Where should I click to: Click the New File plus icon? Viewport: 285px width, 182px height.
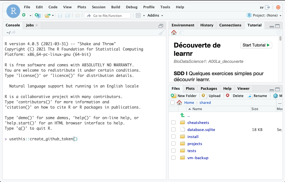(24, 15)
